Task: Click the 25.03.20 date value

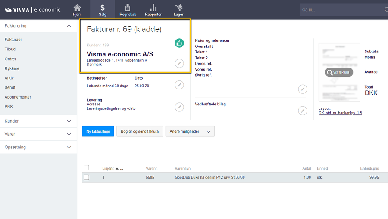Action: point(142,86)
